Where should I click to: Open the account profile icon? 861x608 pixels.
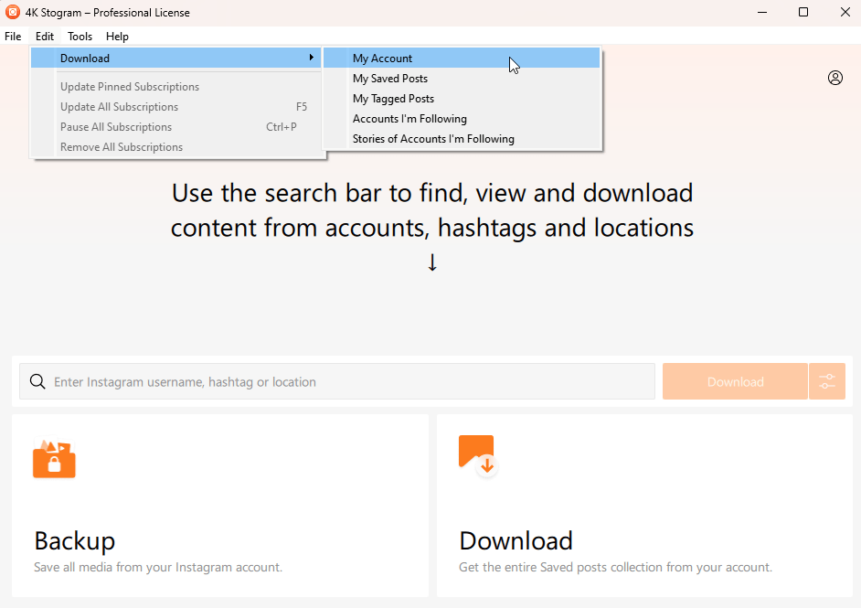tap(835, 78)
